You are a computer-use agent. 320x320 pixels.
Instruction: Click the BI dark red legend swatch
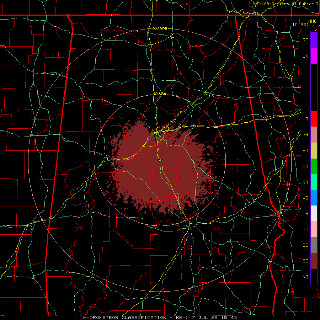pos(314,261)
